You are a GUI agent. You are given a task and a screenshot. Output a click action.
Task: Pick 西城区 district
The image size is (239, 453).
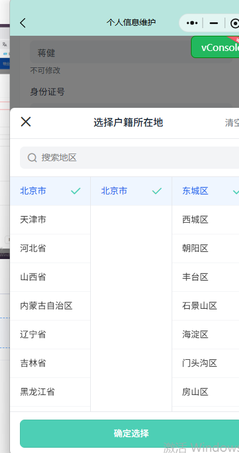(206, 220)
